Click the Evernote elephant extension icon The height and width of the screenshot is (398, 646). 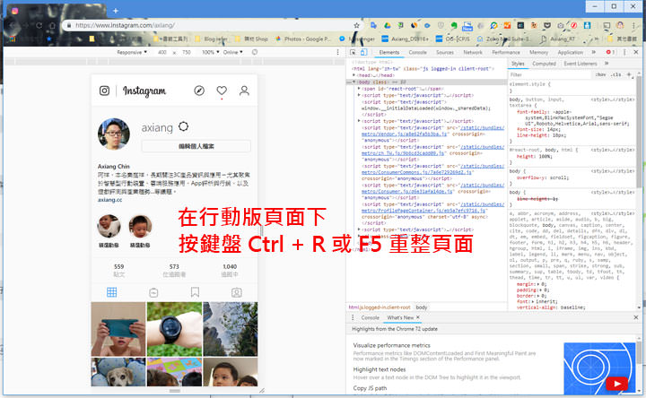click(x=454, y=25)
